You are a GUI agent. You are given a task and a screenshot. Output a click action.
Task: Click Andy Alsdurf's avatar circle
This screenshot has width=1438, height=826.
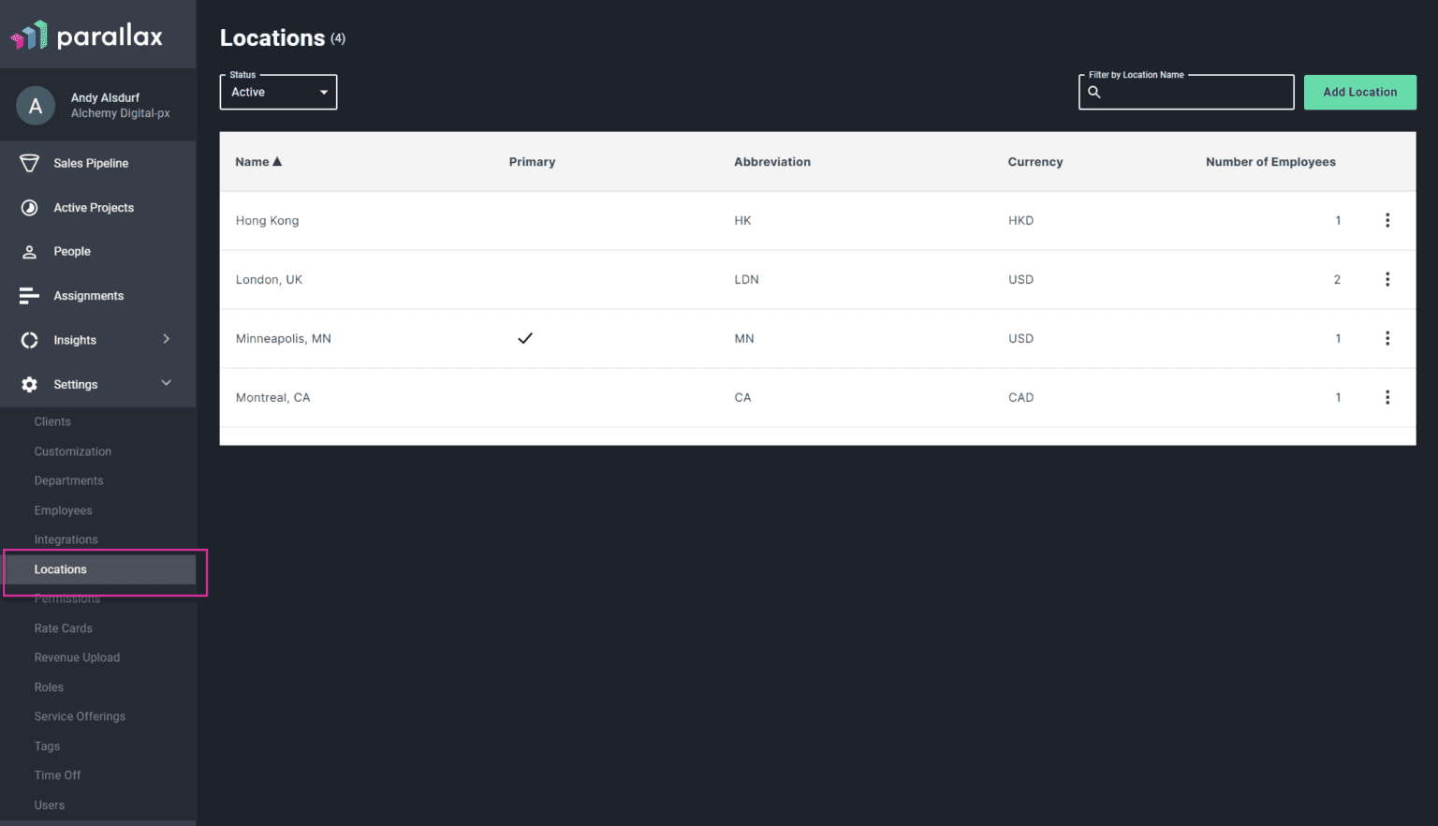pyautogui.click(x=35, y=105)
